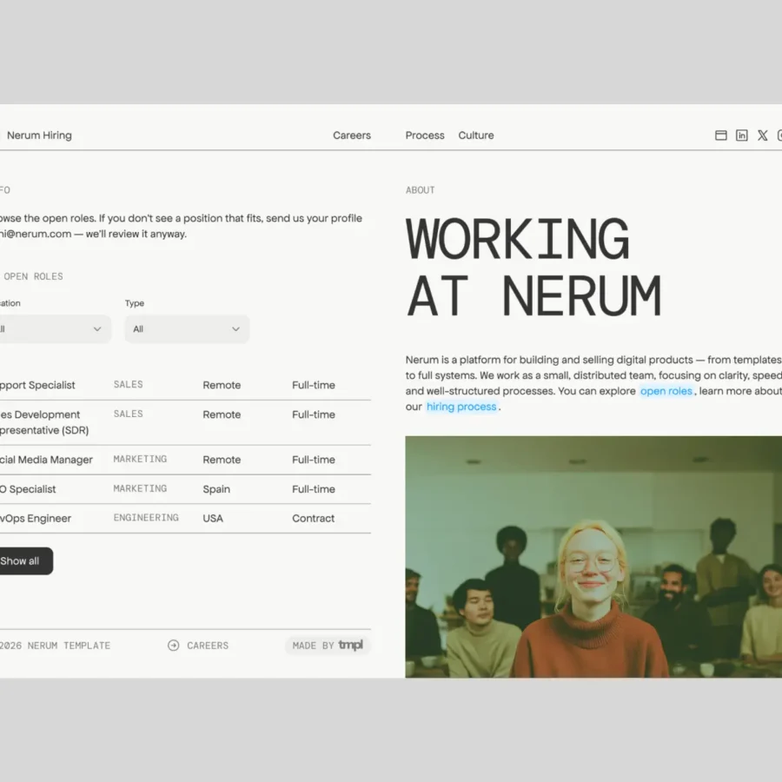
Task: Select Culture in the navigation menu
Action: point(476,136)
